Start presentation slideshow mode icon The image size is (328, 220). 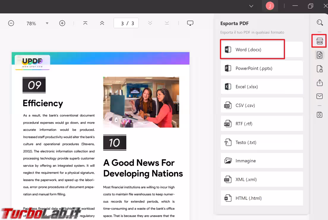click(x=190, y=23)
